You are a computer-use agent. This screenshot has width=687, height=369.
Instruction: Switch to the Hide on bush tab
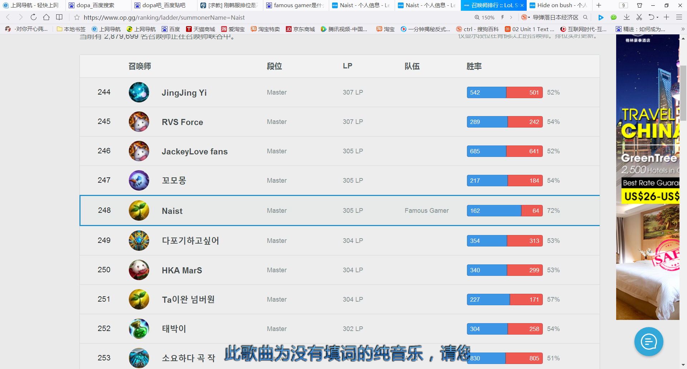(x=559, y=5)
